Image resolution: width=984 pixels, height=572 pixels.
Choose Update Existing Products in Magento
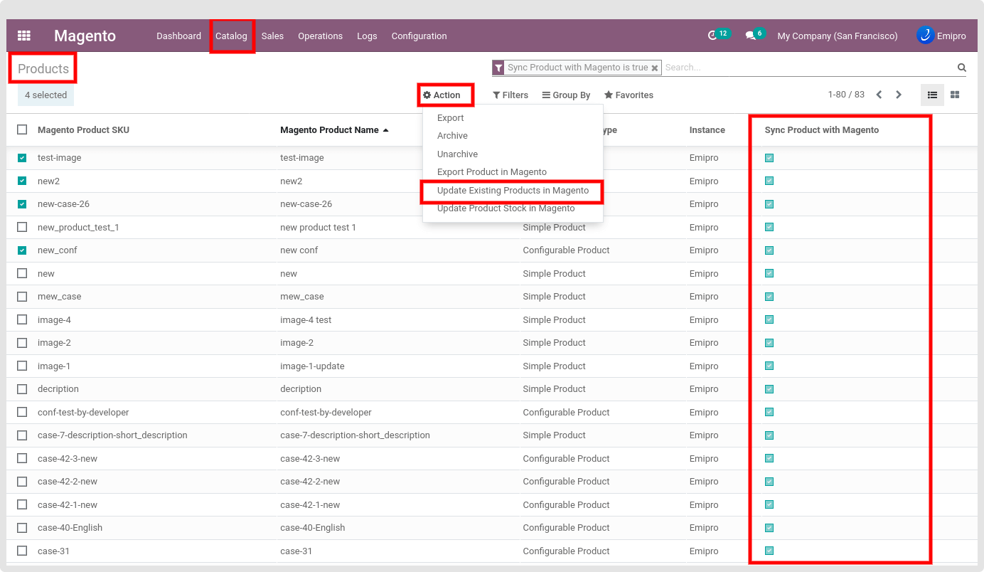coord(513,191)
